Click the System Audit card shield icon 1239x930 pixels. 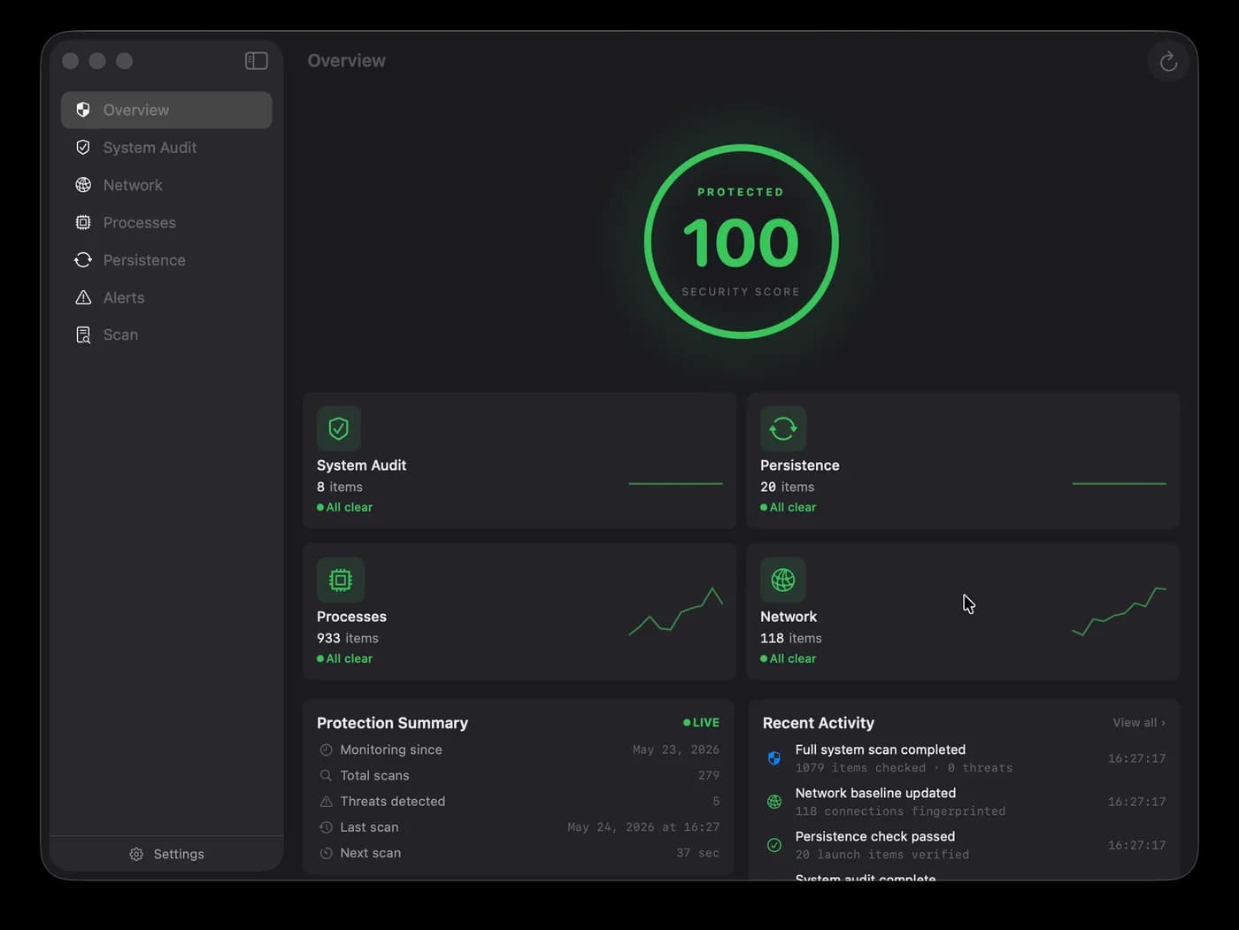click(339, 428)
